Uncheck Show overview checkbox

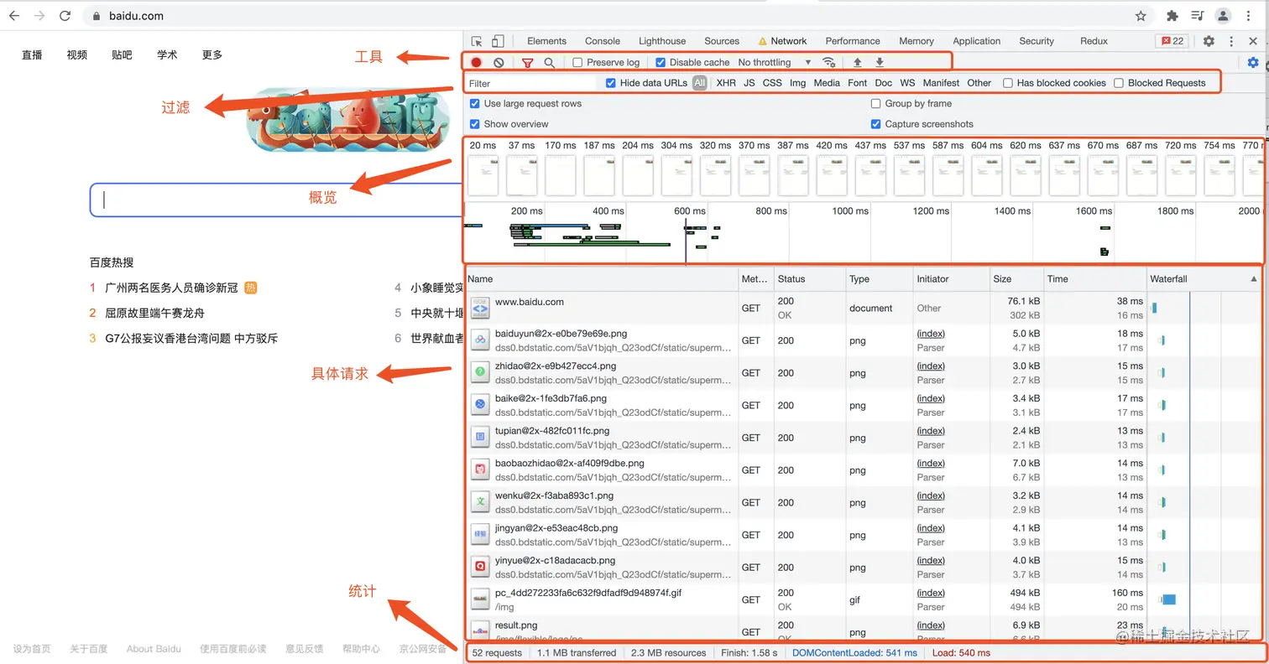tap(475, 124)
